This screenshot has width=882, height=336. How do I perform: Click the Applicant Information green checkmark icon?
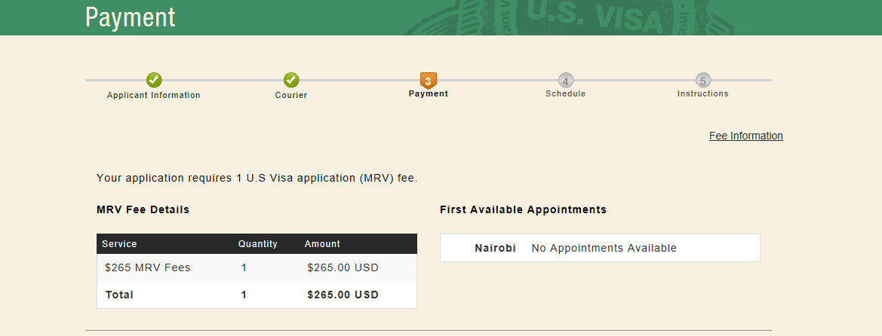(x=154, y=81)
